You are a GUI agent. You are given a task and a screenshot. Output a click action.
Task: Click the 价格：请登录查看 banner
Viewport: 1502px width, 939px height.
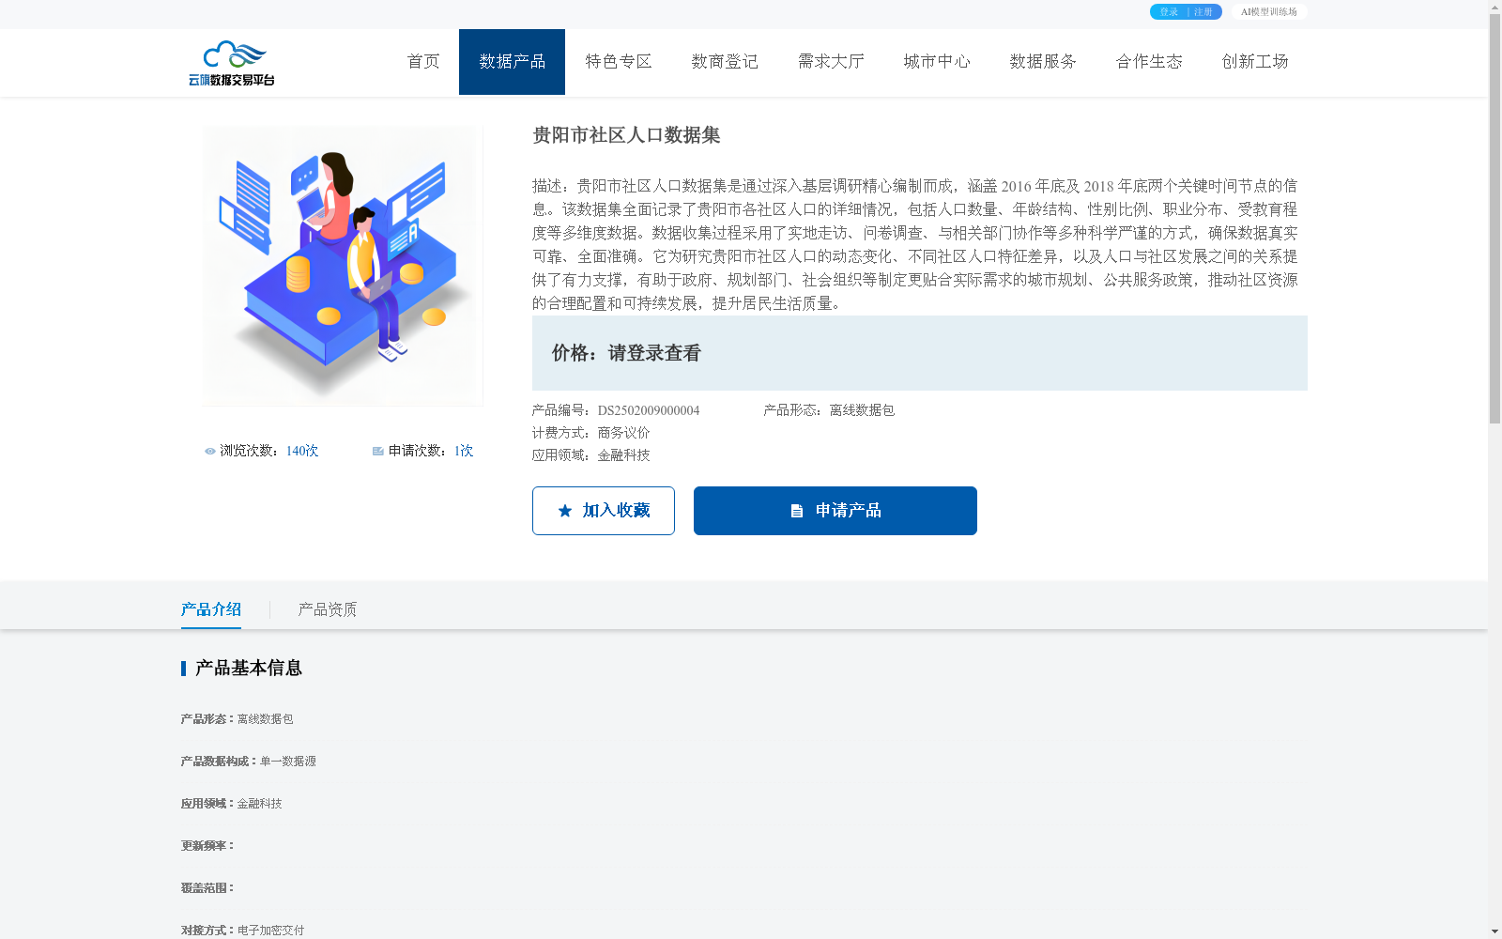coord(920,353)
